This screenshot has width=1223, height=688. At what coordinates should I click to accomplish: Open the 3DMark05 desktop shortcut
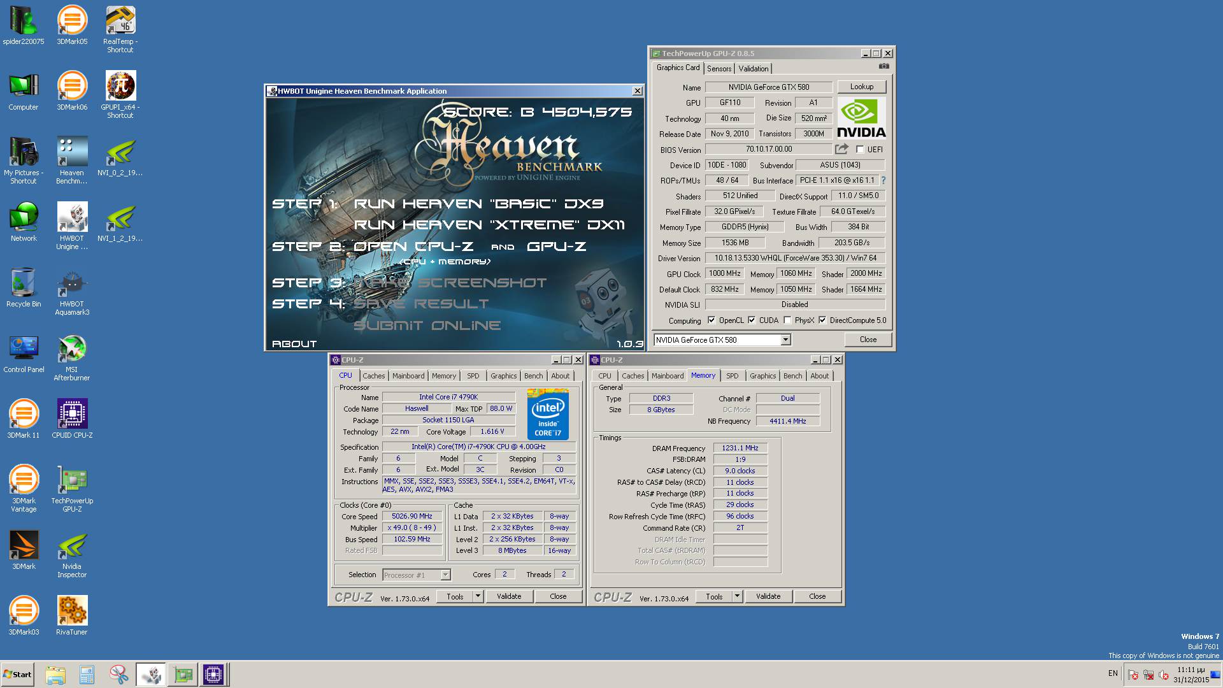[x=72, y=25]
